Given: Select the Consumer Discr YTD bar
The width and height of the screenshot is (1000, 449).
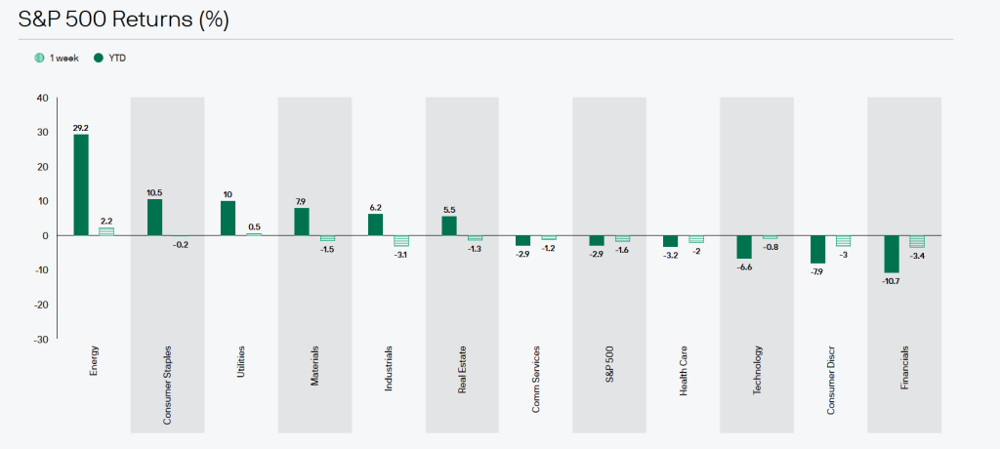Looking at the screenshot, I should pyautogui.click(x=817, y=249).
